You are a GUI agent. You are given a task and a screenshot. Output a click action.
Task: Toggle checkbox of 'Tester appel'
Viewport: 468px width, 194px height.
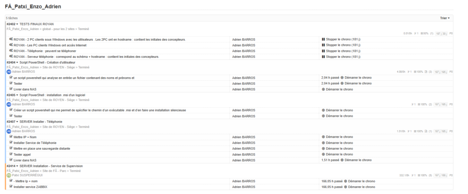[x=11, y=154]
